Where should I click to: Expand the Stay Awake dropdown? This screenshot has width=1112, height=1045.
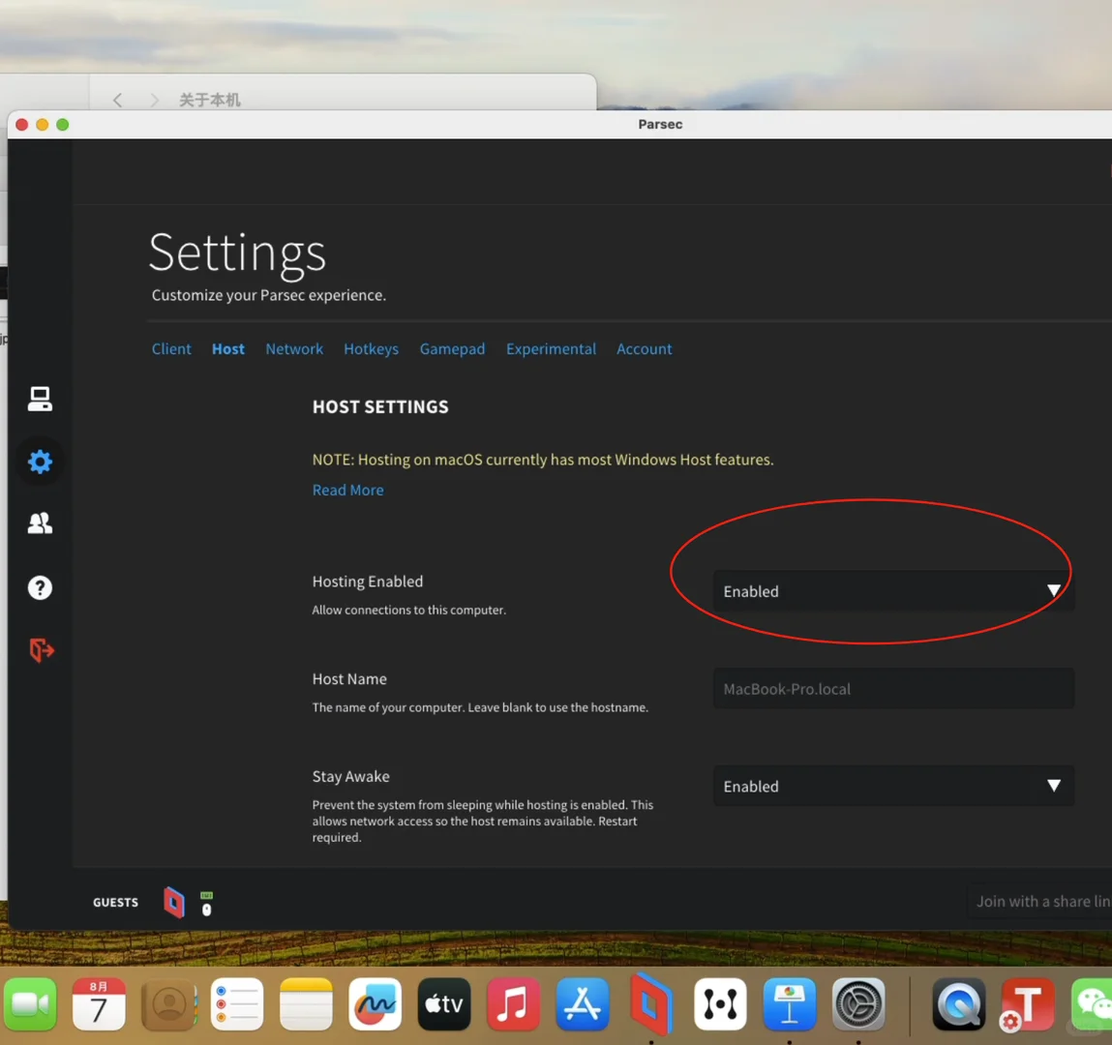893,787
